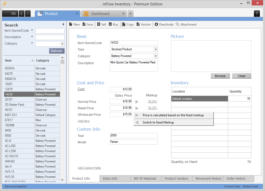Go forward with the right arrow button
The image size is (265, 191).
(x=28, y=14)
